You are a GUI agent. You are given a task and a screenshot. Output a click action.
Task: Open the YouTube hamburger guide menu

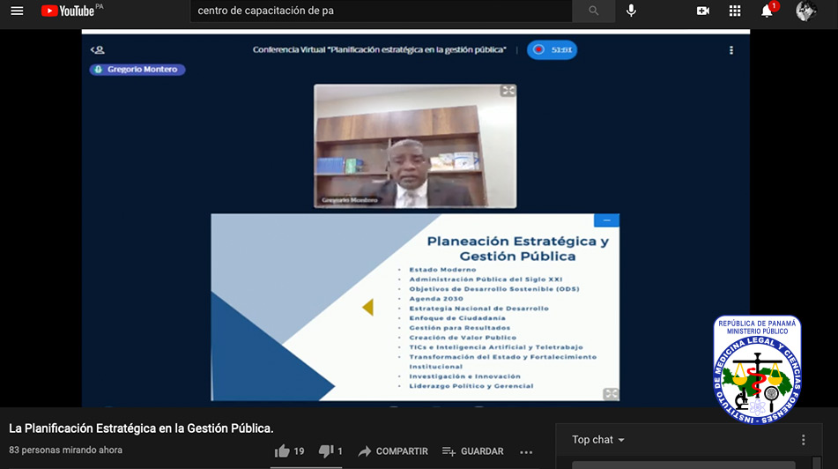pos(17,11)
